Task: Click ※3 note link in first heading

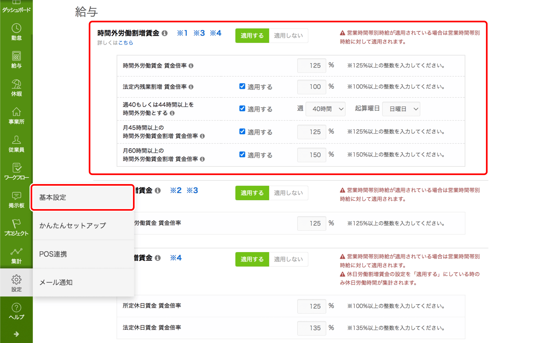Action: point(199,33)
